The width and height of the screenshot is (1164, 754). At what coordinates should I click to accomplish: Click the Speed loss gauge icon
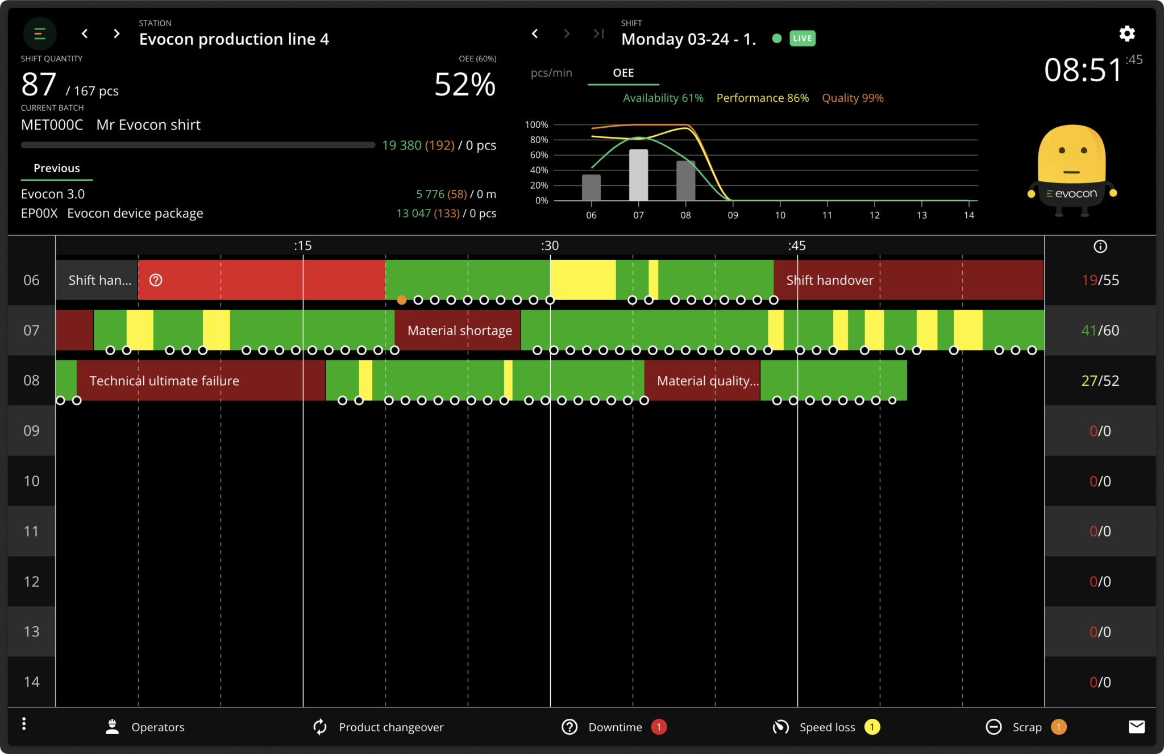781,727
